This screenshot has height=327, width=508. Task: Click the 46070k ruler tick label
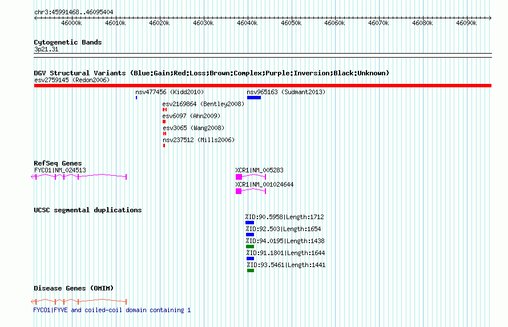[378, 23]
